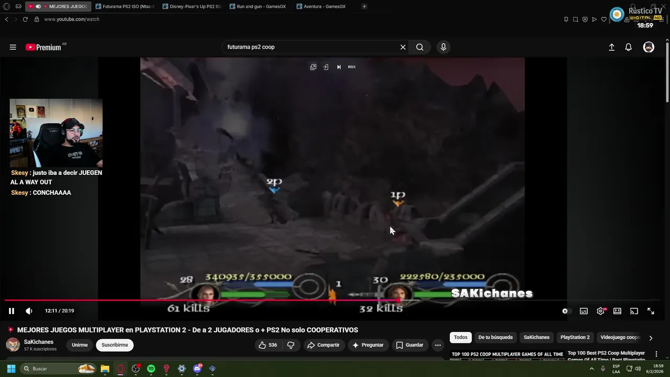Click the address bar URL youtube.com/watch
670x377 pixels.
tap(72, 19)
